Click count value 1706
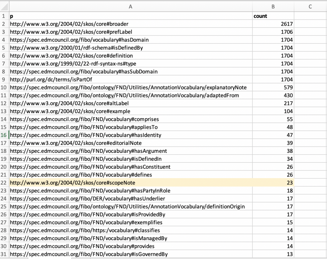327x259 pixels. [273, 32]
